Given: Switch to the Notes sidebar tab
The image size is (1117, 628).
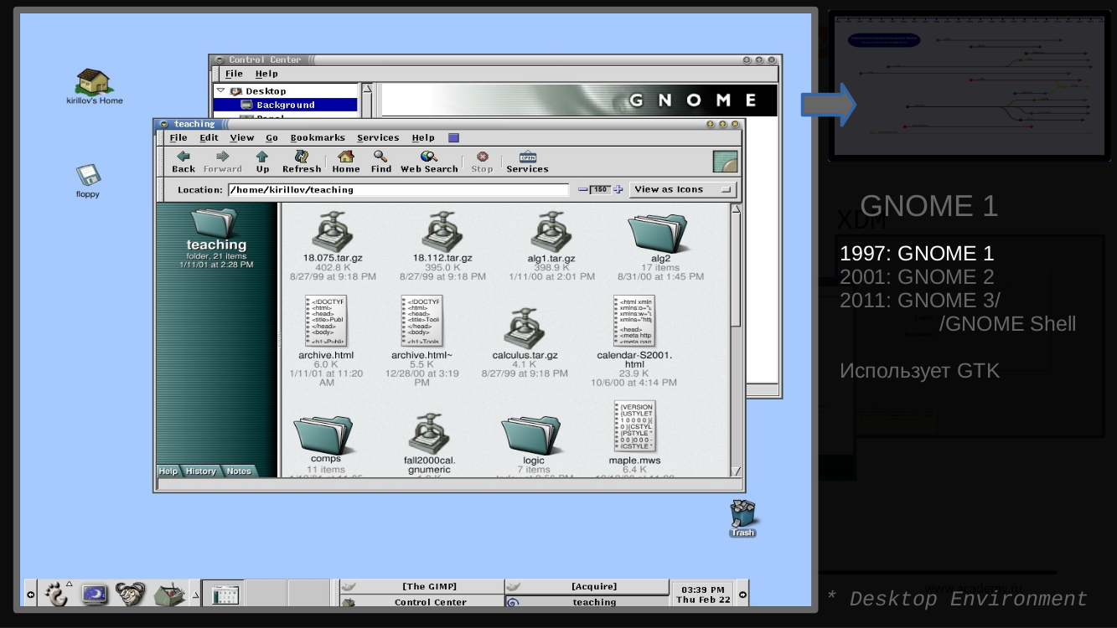Looking at the screenshot, I should (x=239, y=471).
